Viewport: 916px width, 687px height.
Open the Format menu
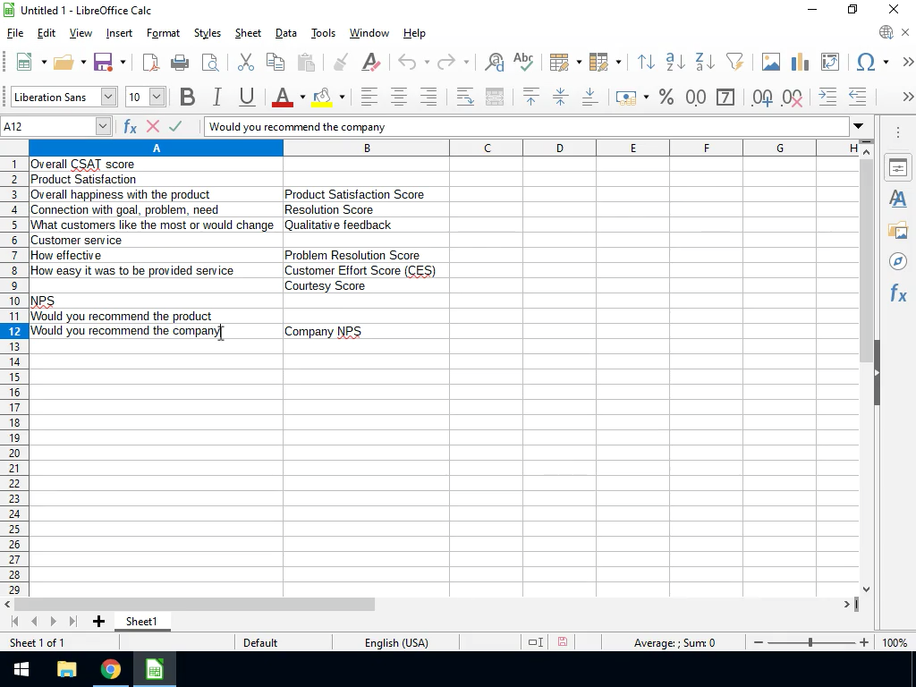point(163,33)
